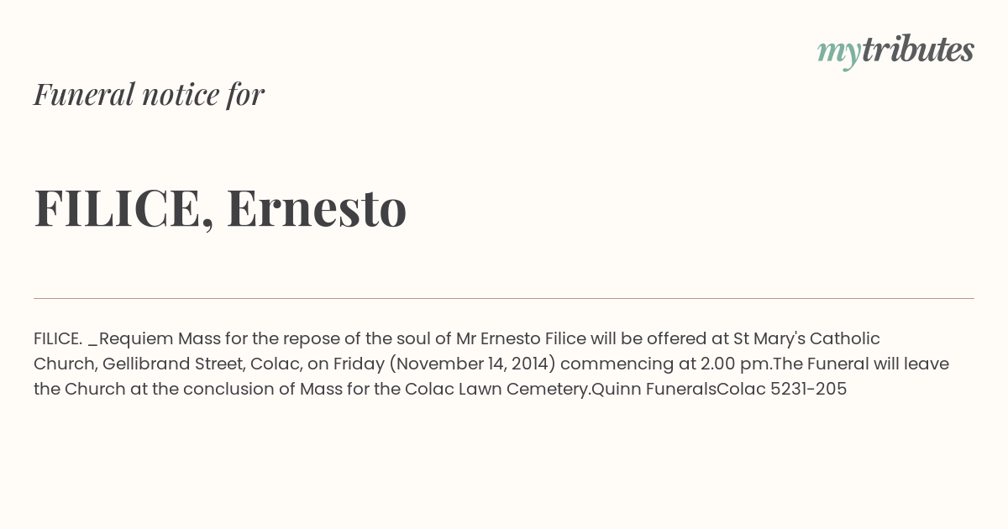Click the mytributes logo

895,51
